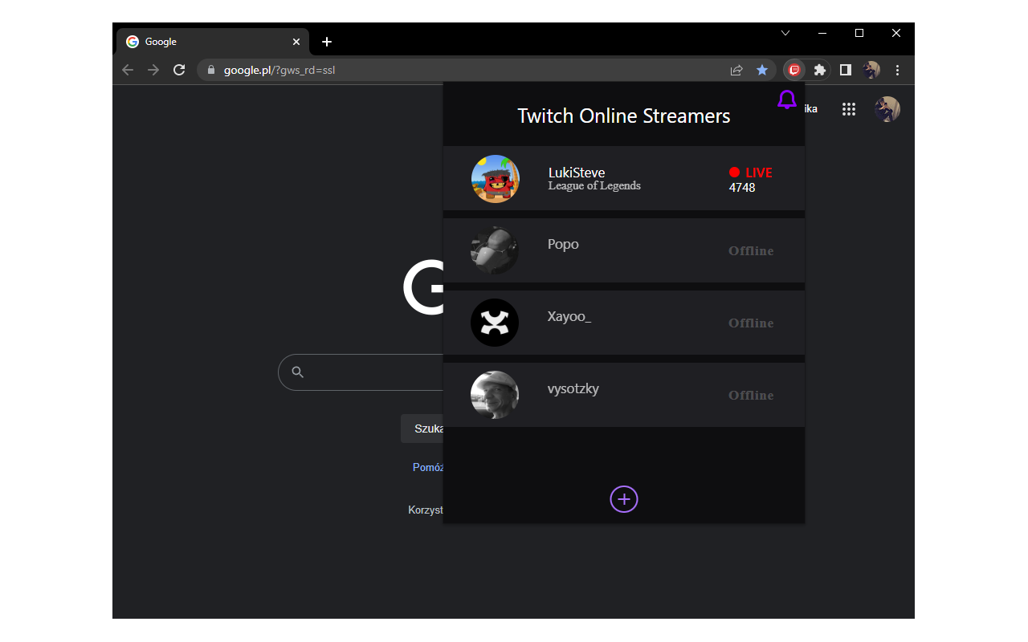1028x642 pixels.
Task: Open the Chrome profile avatar in toolbar
Action: [871, 70]
